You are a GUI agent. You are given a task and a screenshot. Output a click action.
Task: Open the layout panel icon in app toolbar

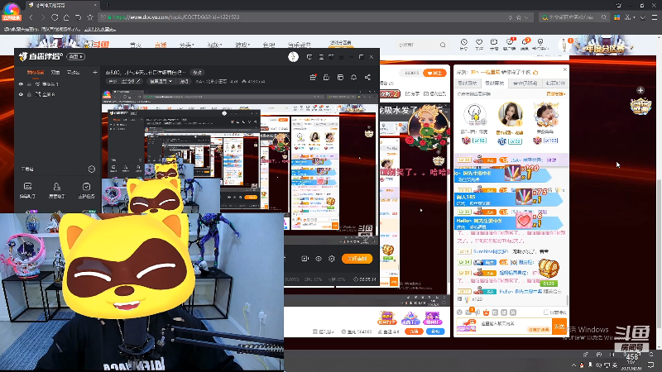(x=340, y=77)
